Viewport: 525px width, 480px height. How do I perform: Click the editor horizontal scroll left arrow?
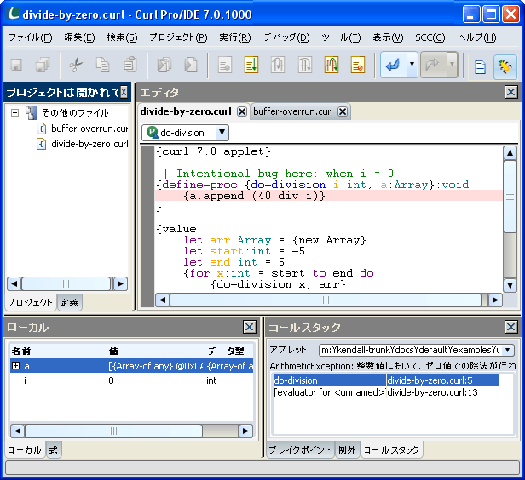(x=163, y=300)
